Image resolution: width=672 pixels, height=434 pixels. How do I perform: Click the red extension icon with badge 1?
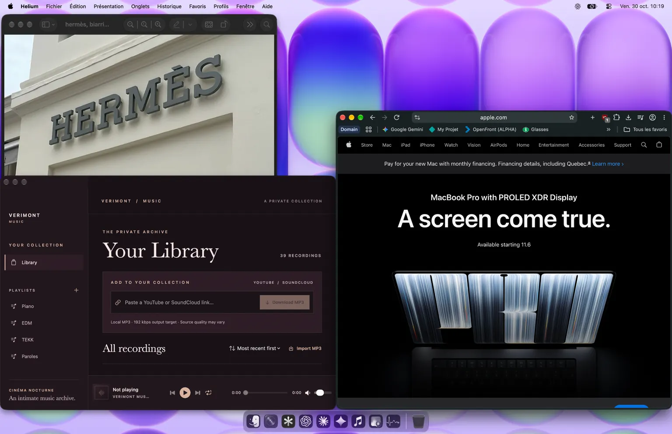[605, 118]
